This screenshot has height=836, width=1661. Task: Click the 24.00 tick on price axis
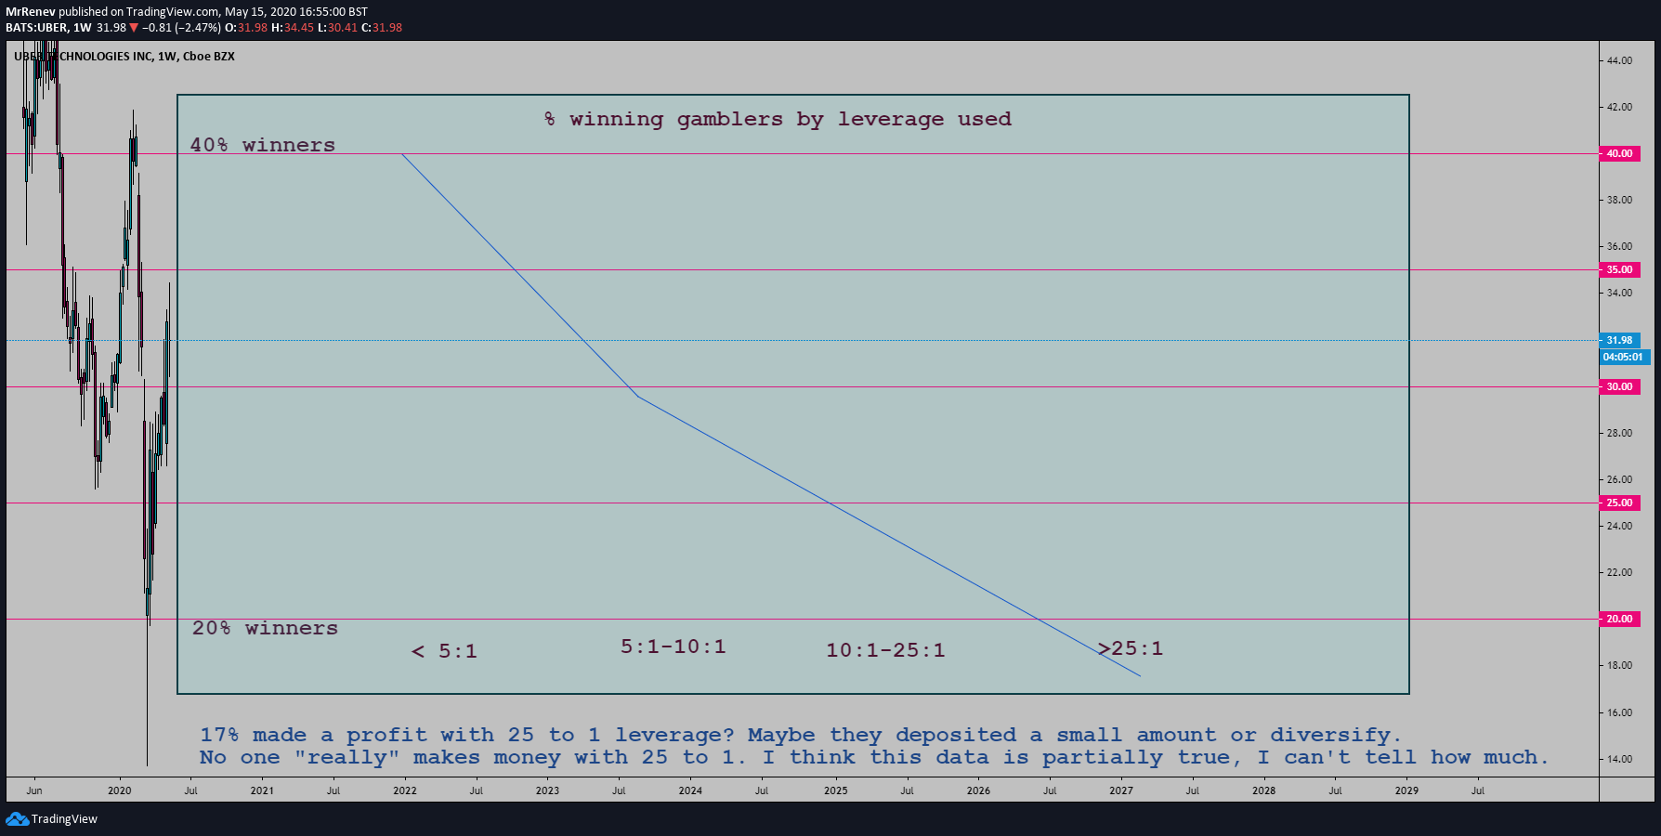(x=1619, y=526)
